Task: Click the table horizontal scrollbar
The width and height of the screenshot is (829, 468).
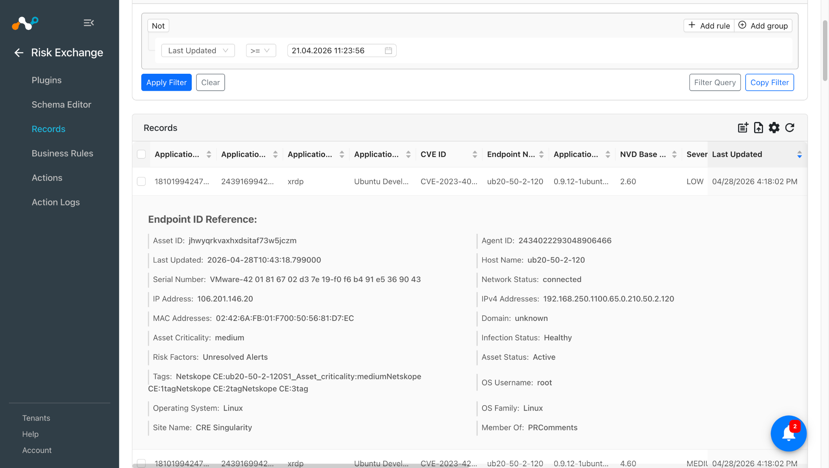Action: (300, 466)
